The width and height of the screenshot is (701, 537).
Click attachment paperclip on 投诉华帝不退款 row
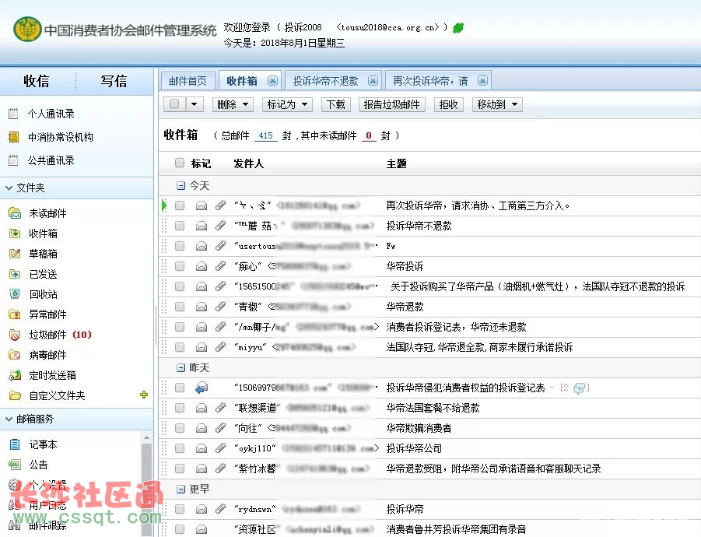[220, 226]
